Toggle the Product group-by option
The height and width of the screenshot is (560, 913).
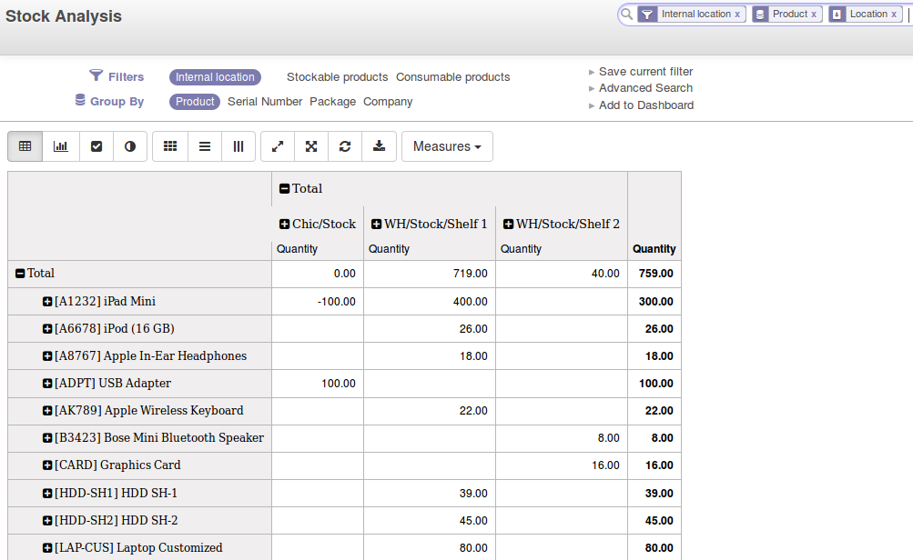coord(195,102)
